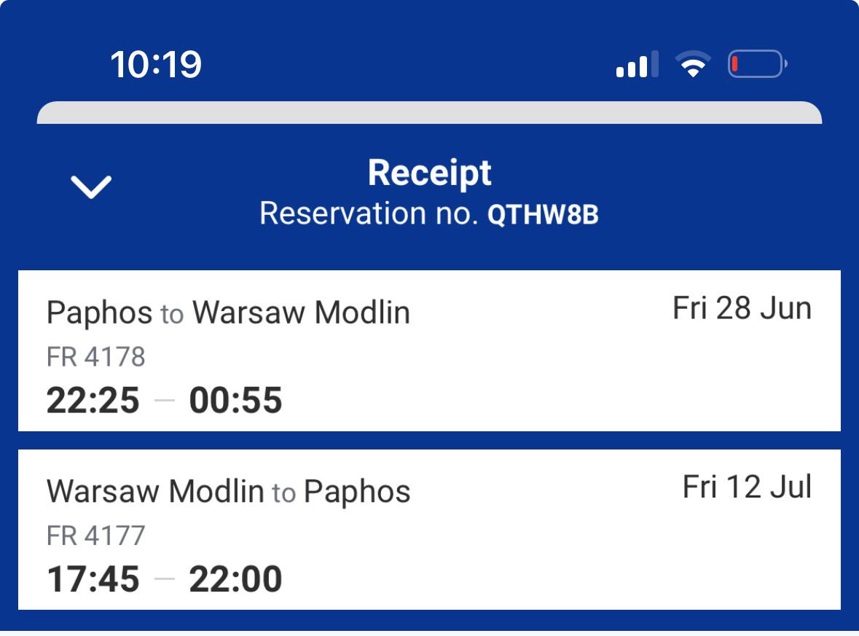
Task: Tap the Receipt header title
Action: pos(429,173)
